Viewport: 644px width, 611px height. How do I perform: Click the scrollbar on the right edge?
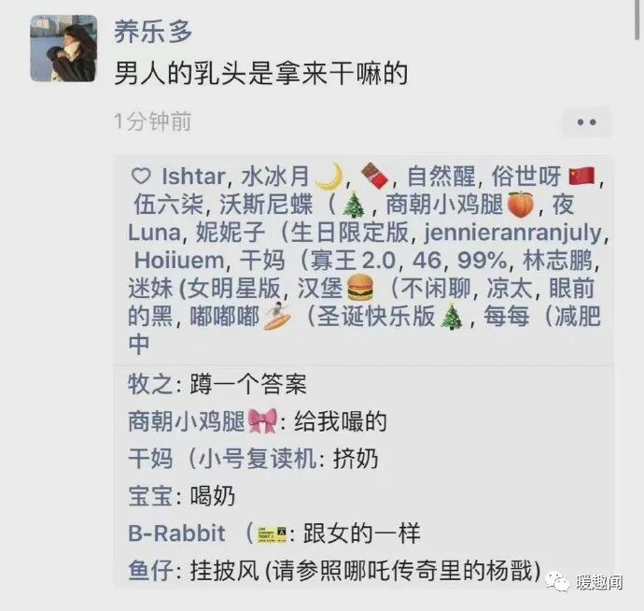pos(637,21)
